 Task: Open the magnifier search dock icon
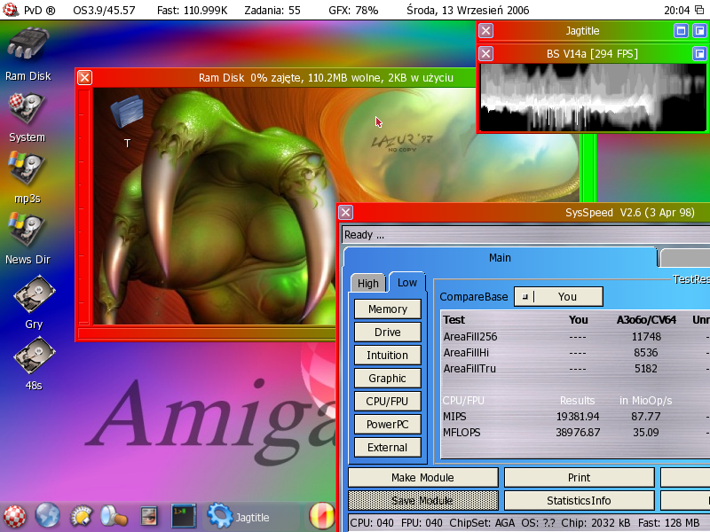click(114, 516)
